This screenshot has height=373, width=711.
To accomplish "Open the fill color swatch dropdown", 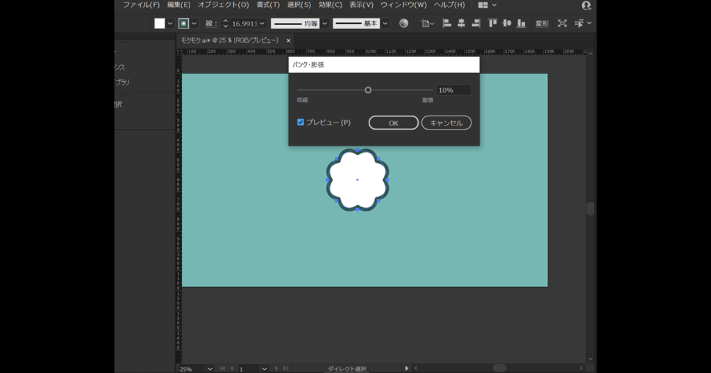I will [170, 23].
